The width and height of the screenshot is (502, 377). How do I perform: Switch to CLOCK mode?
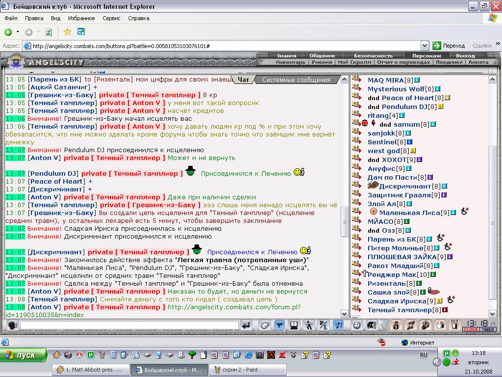[x=471, y=329]
